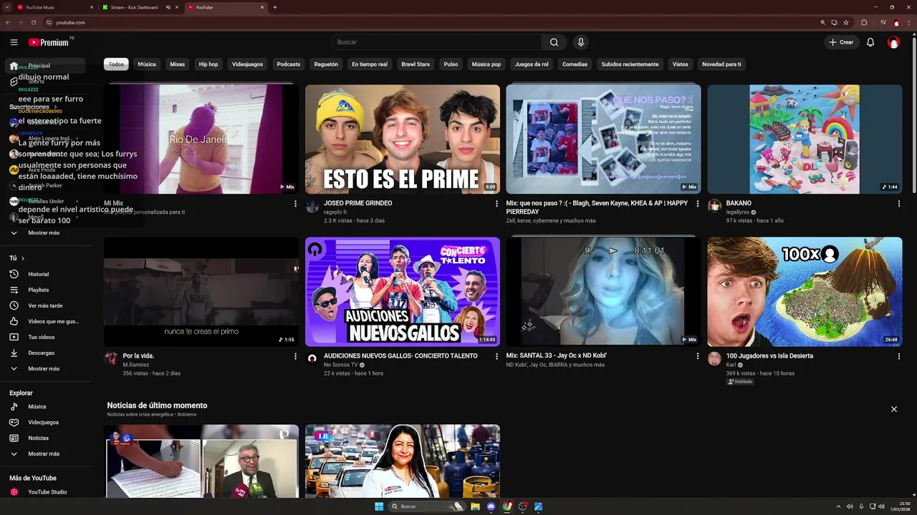Reload the page in the browser
This screenshot has height=515, width=917.
(x=33, y=22)
